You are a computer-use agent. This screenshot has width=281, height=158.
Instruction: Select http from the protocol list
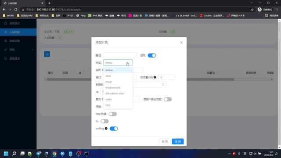(118, 105)
